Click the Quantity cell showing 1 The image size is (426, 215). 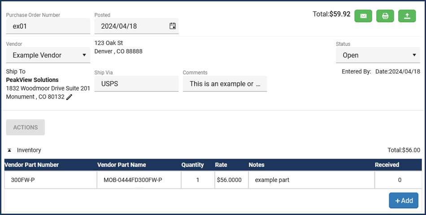[198, 180]
